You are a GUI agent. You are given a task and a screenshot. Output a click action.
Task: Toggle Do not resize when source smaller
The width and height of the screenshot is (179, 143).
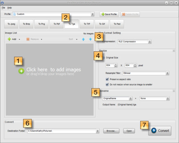107,84
